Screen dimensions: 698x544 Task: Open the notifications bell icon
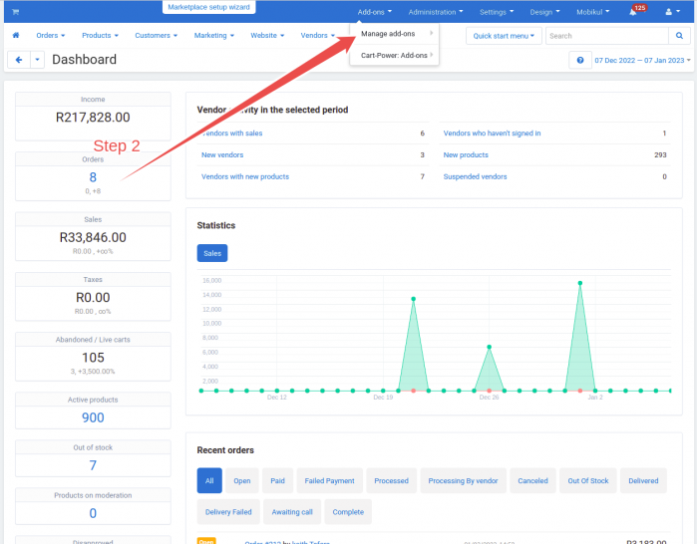[x=632, y=12]
